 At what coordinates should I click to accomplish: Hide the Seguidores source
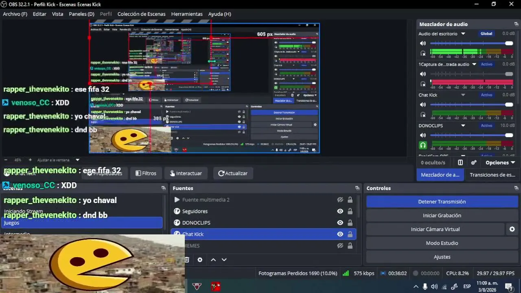pos(340,211)
